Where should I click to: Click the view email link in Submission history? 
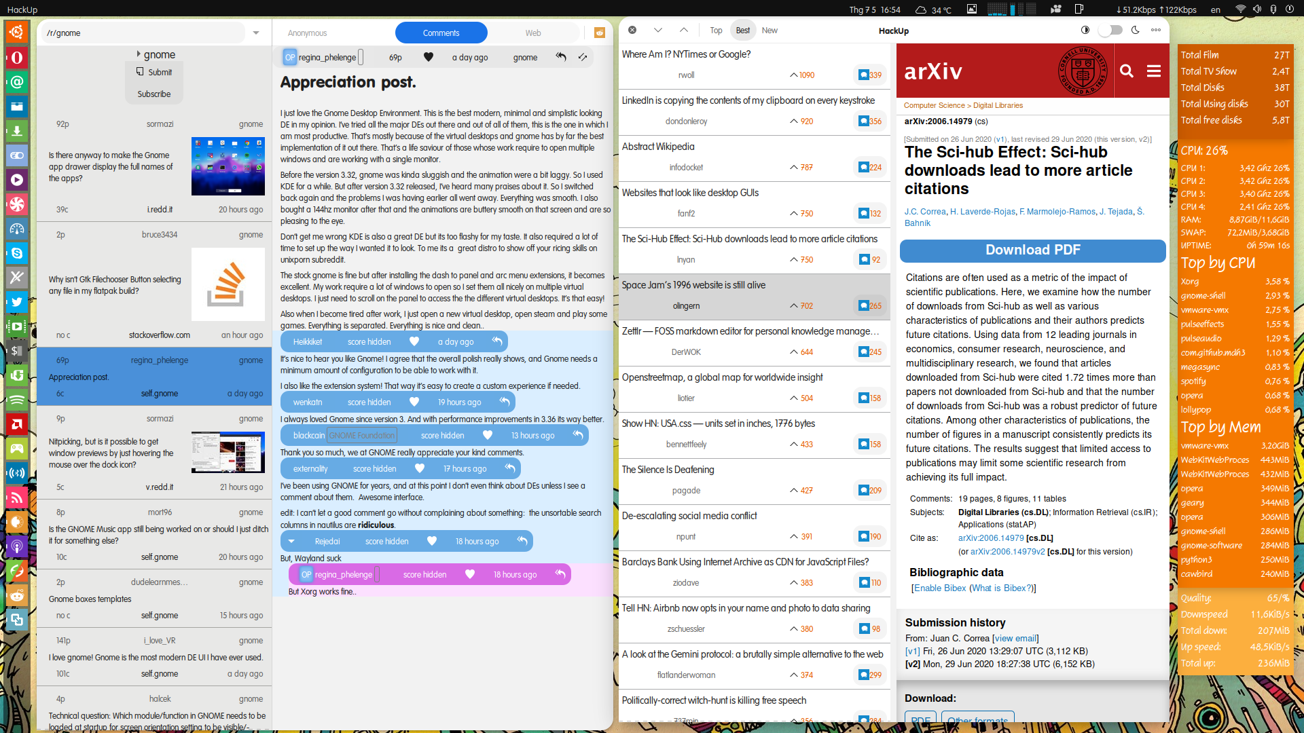click(1016, 639)
